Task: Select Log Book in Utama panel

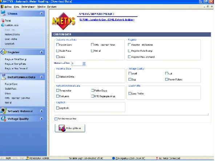Action: tap(9, 44)
